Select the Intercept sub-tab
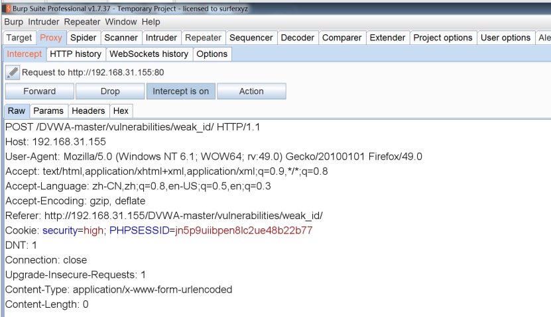 25,54
